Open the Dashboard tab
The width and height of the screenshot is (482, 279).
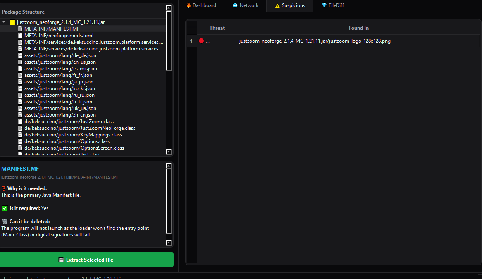(201, 5)
